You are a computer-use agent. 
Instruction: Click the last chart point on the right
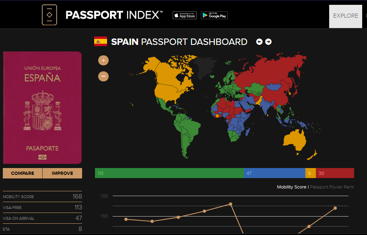point(335,208)
